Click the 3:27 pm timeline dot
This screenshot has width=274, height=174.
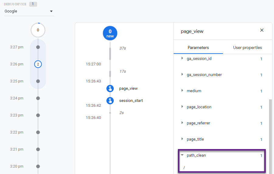coord(38,47)
